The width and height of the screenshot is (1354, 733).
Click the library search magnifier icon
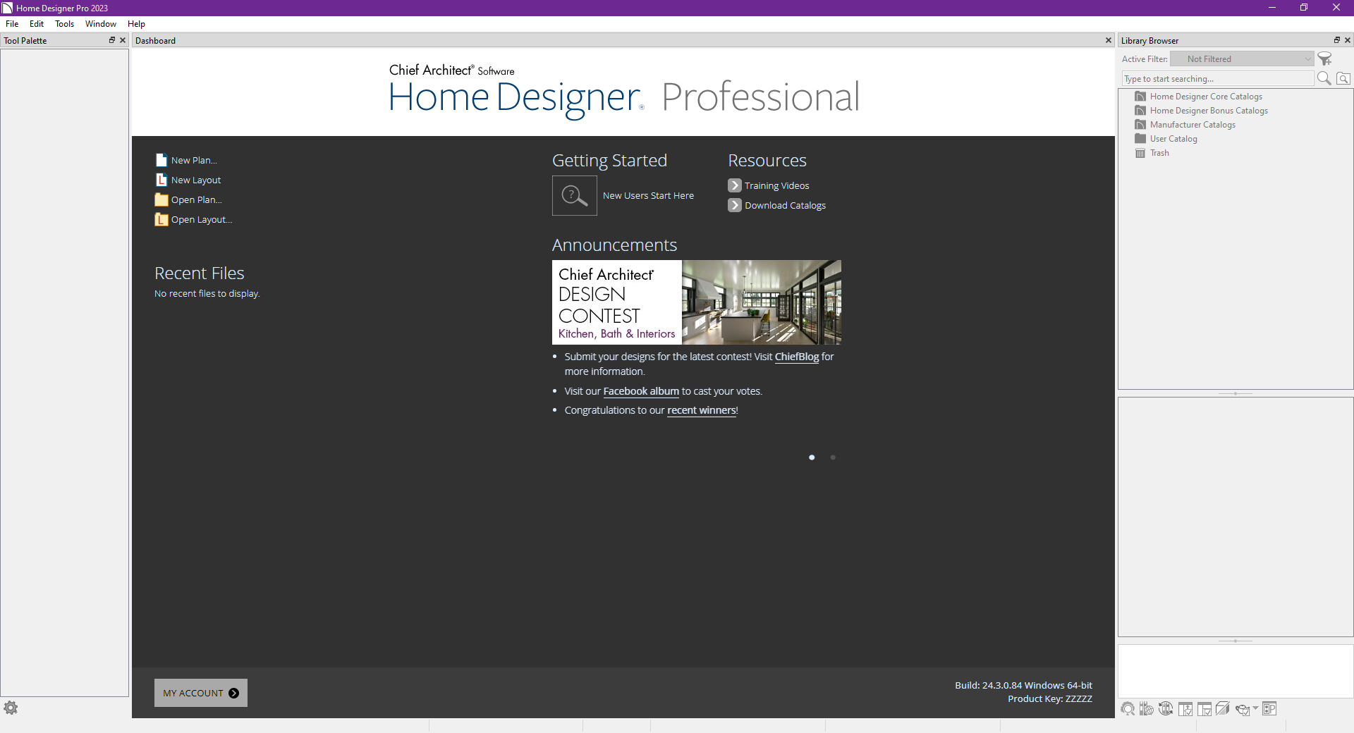(x=1324, y=78)
